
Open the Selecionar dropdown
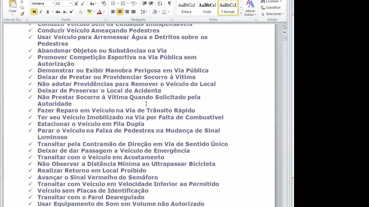tap(273, 14)
